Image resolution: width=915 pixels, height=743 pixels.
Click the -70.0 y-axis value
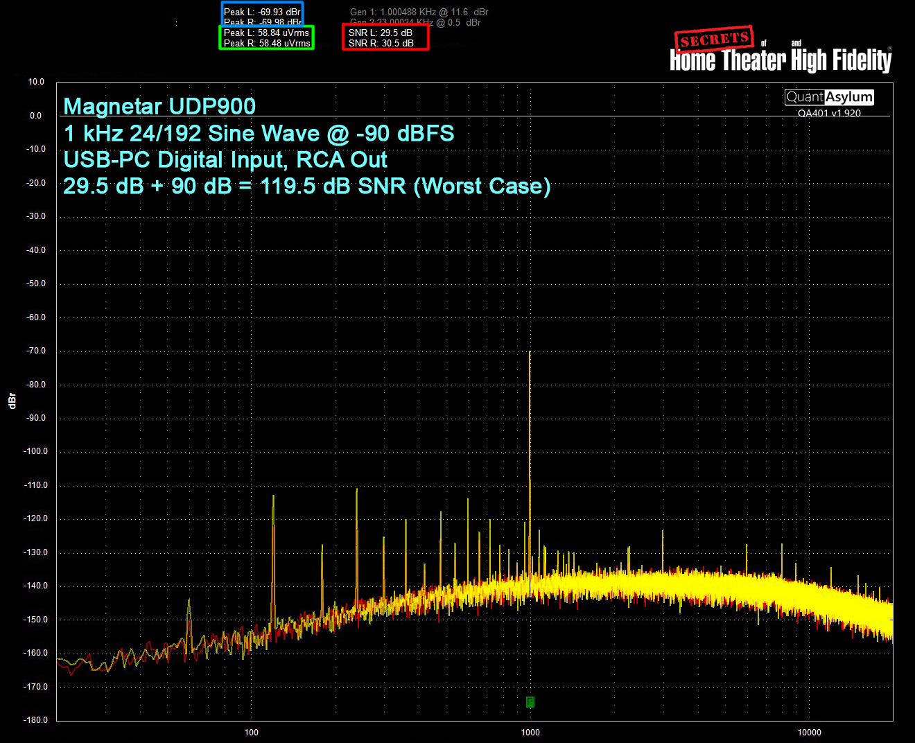tap(35, 351)
